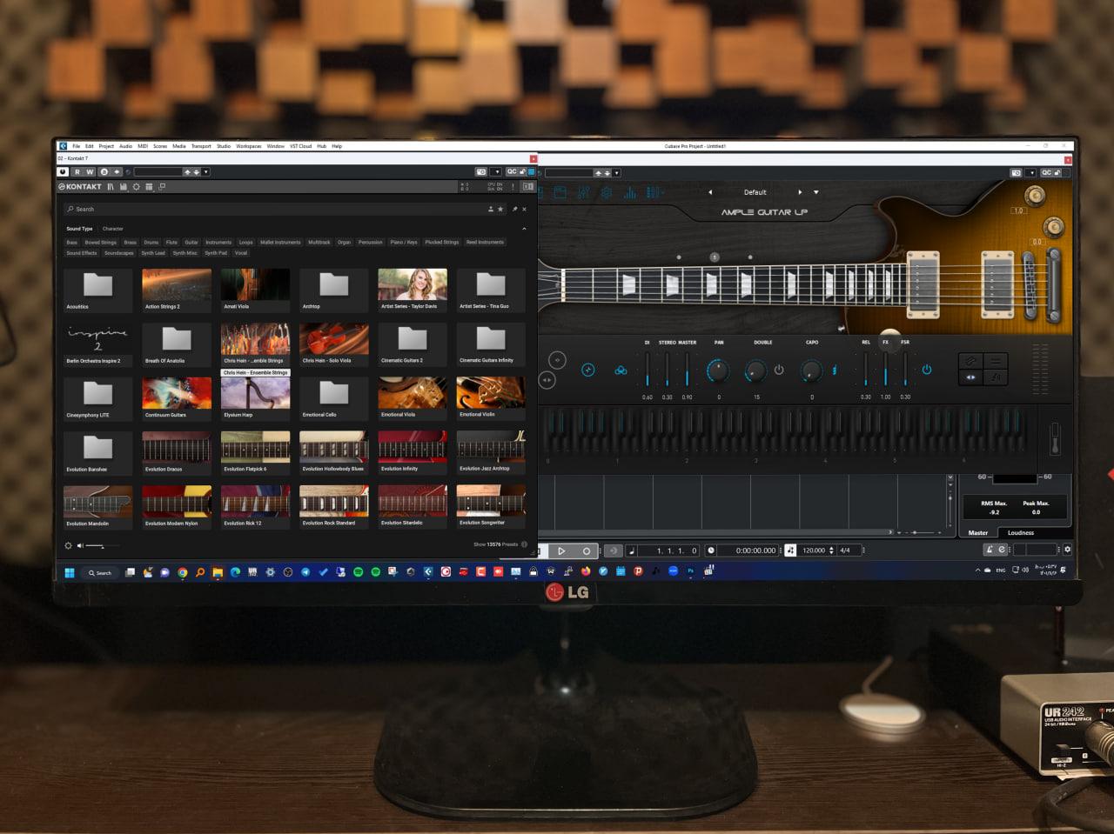This screenshot has width=1114, height=834.
Task: Open Ample Guitar bar chart icon
Action: (629, 193)
